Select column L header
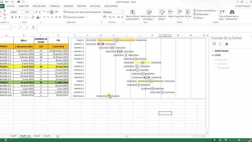Screen dimensions: 252x142 click(165, 35)
